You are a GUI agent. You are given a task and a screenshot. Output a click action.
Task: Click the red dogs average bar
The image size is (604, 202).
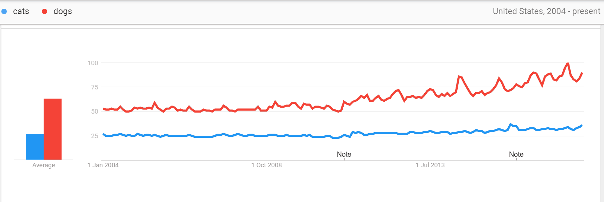(x=52, y=129)
